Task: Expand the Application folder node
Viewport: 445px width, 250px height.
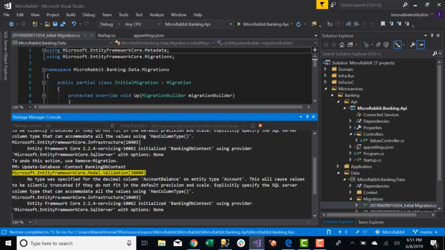Action: coord(338,167)
